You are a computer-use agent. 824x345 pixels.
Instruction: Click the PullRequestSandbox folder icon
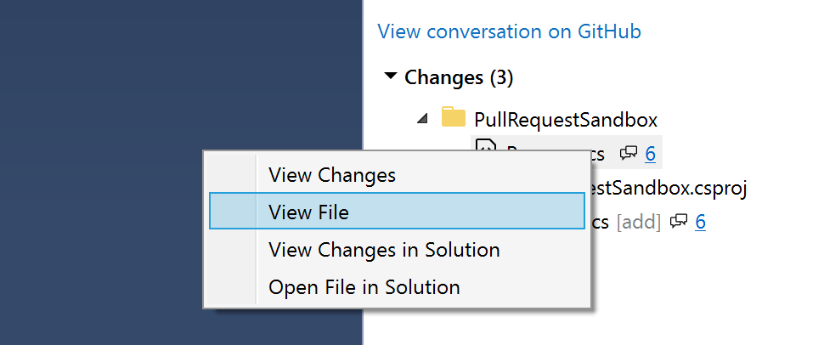(x=454, y=118)
